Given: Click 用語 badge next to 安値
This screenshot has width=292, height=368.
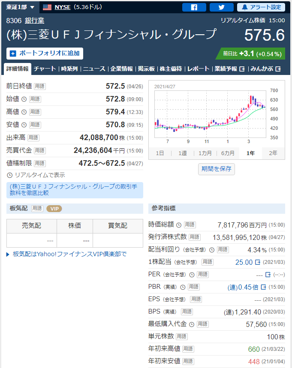Looking at the screenshot, I should pos(35,125).
